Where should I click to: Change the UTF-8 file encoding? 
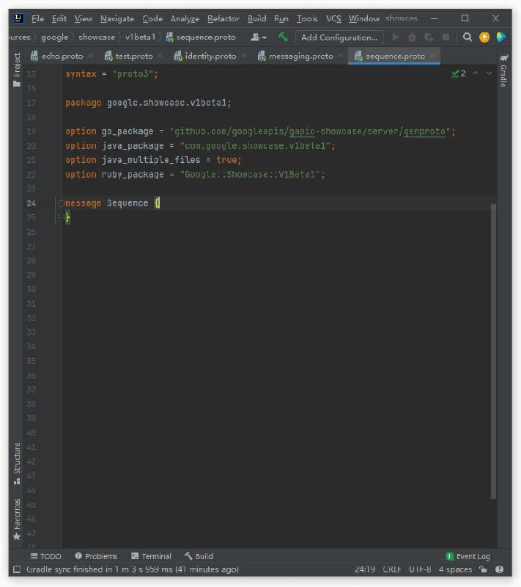point(420,569)
